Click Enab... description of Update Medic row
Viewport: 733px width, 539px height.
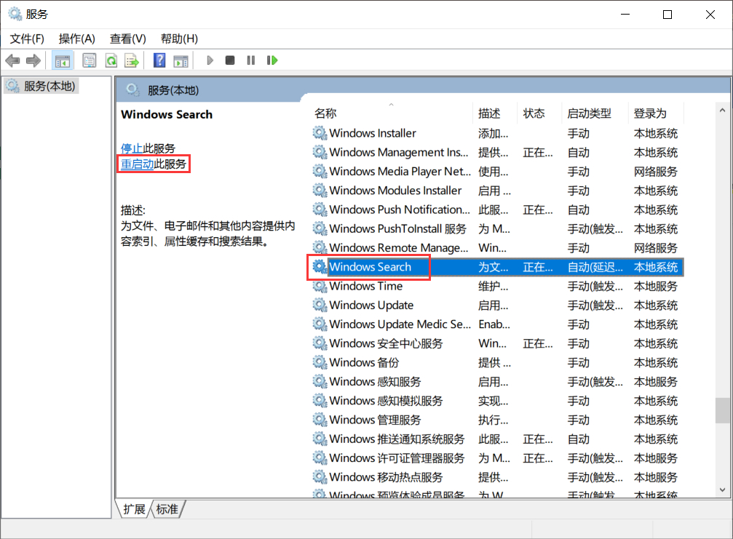pyautogui.click(x=494, y=324)
